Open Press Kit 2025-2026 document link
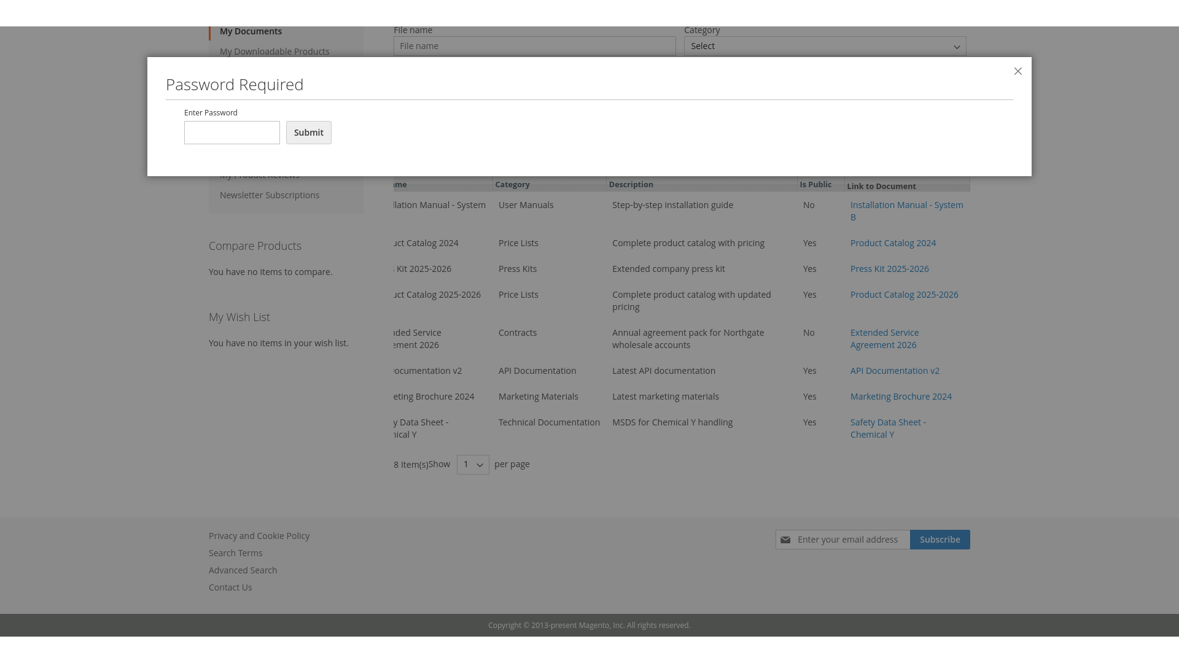The image size is (1179, 663). click(889, 269)
